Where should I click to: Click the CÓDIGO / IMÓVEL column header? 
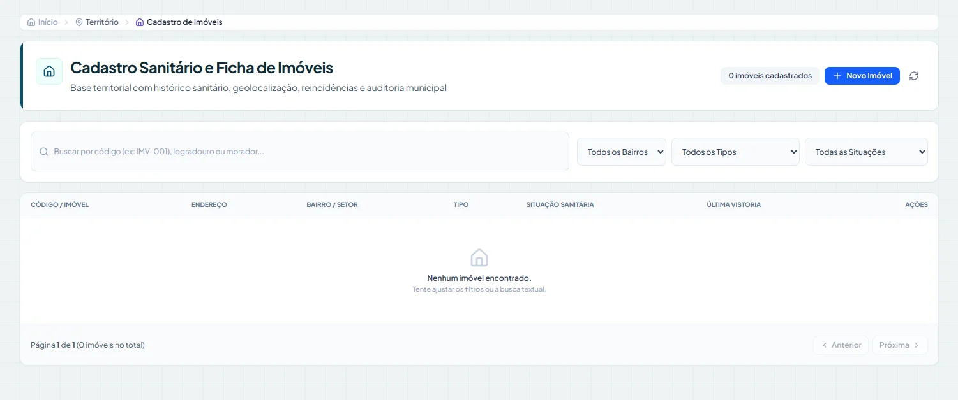click(x=59, y=205)
